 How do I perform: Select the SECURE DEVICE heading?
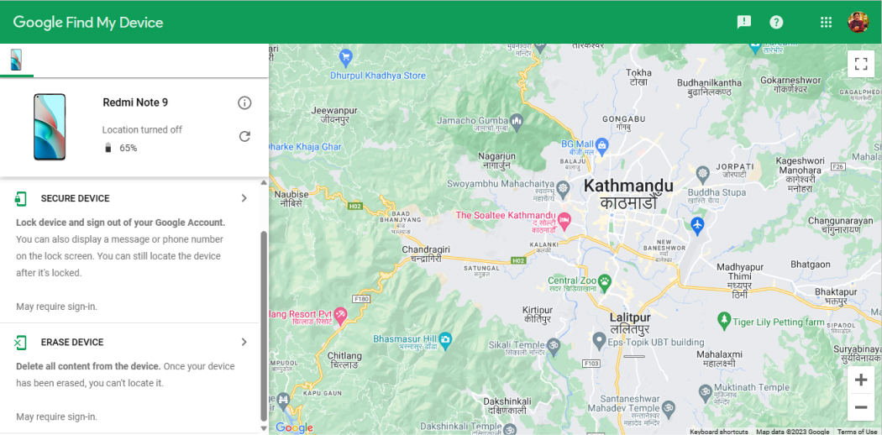tap(76, 198)
